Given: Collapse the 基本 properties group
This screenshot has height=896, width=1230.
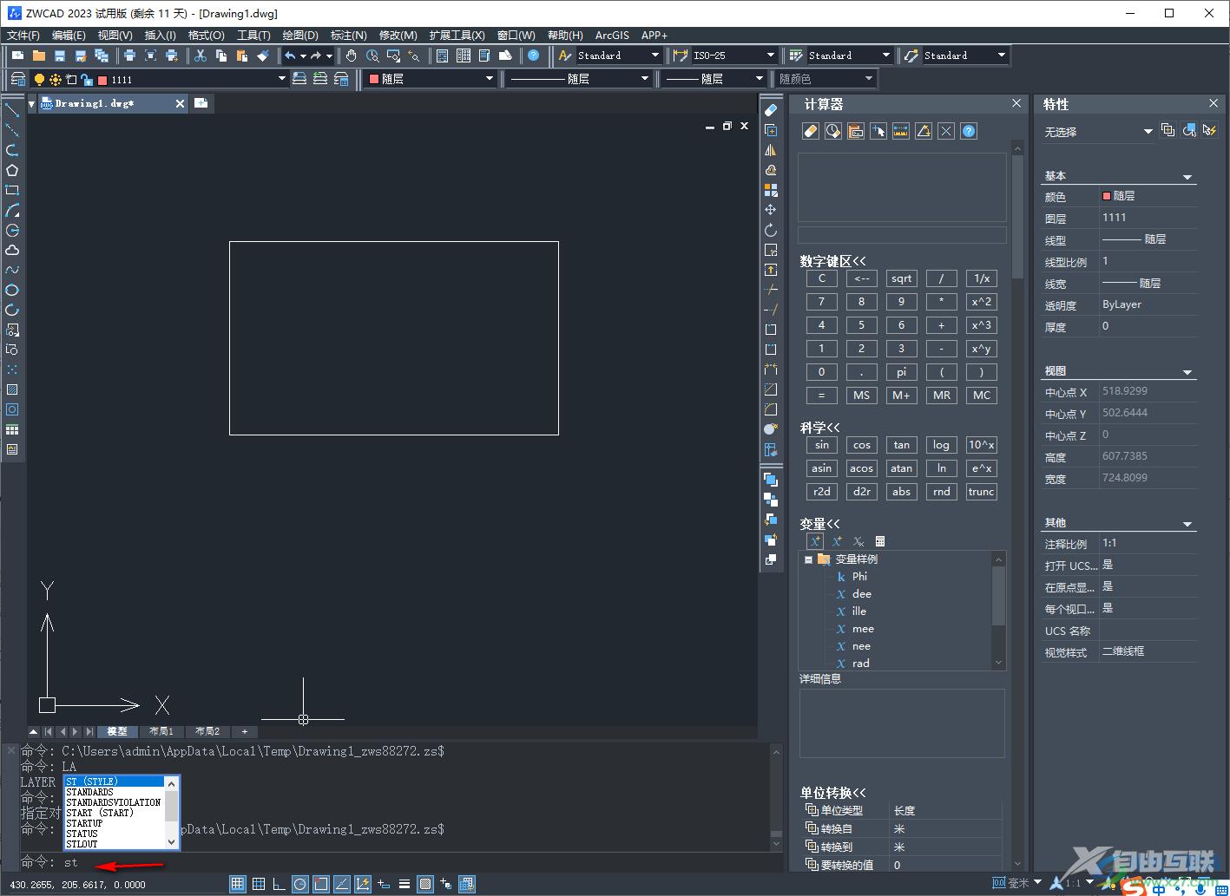Looking at the screenshot, I should tap(1187, 177).
